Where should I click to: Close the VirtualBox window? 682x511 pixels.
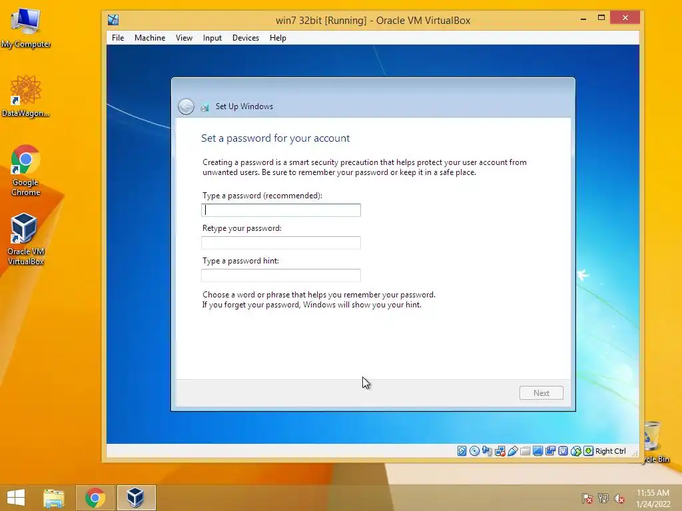click(625, 18)
